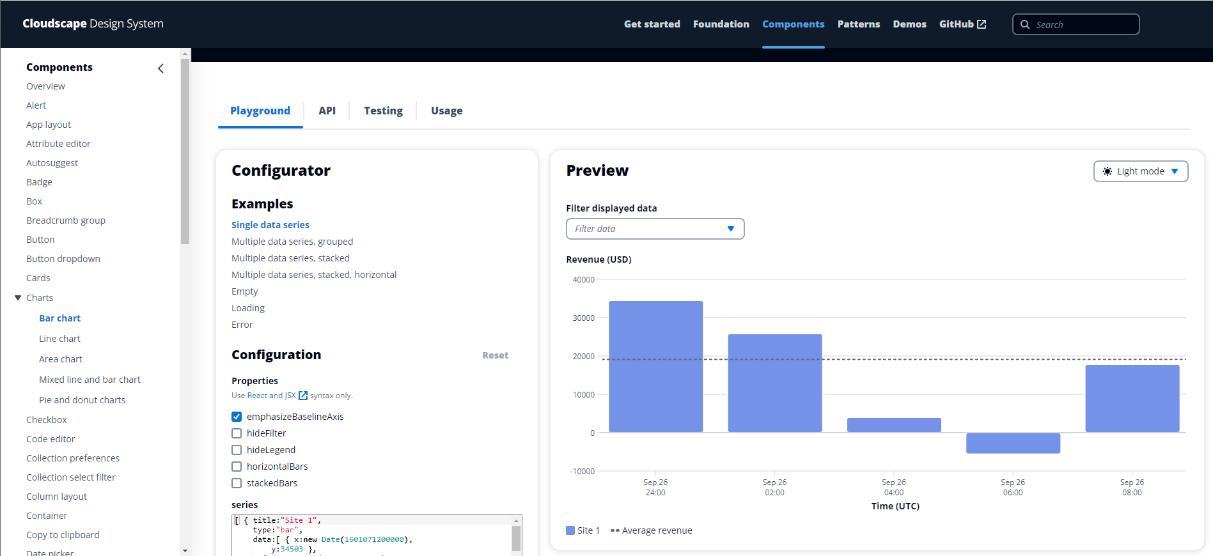Switch to the Usage tab
Image resolution: width=1213 pixels, height=556 pixels.
tap(446, 111)
